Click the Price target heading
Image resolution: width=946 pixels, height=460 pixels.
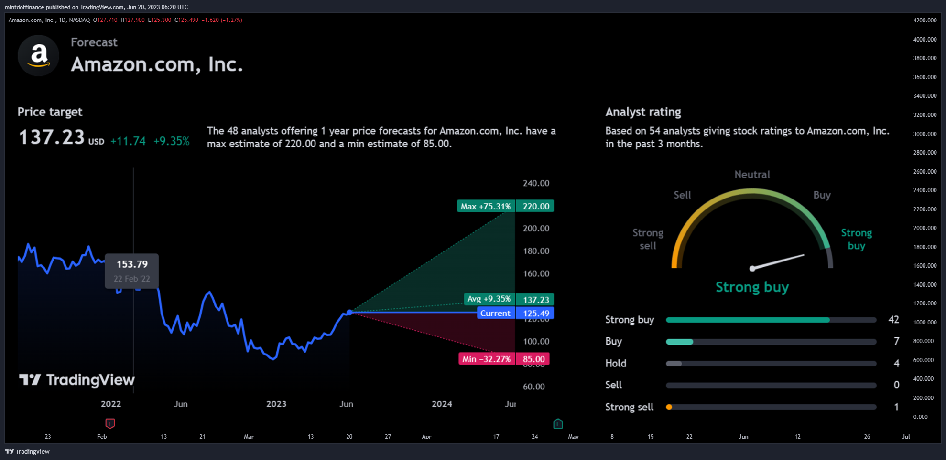pos(50,112)
